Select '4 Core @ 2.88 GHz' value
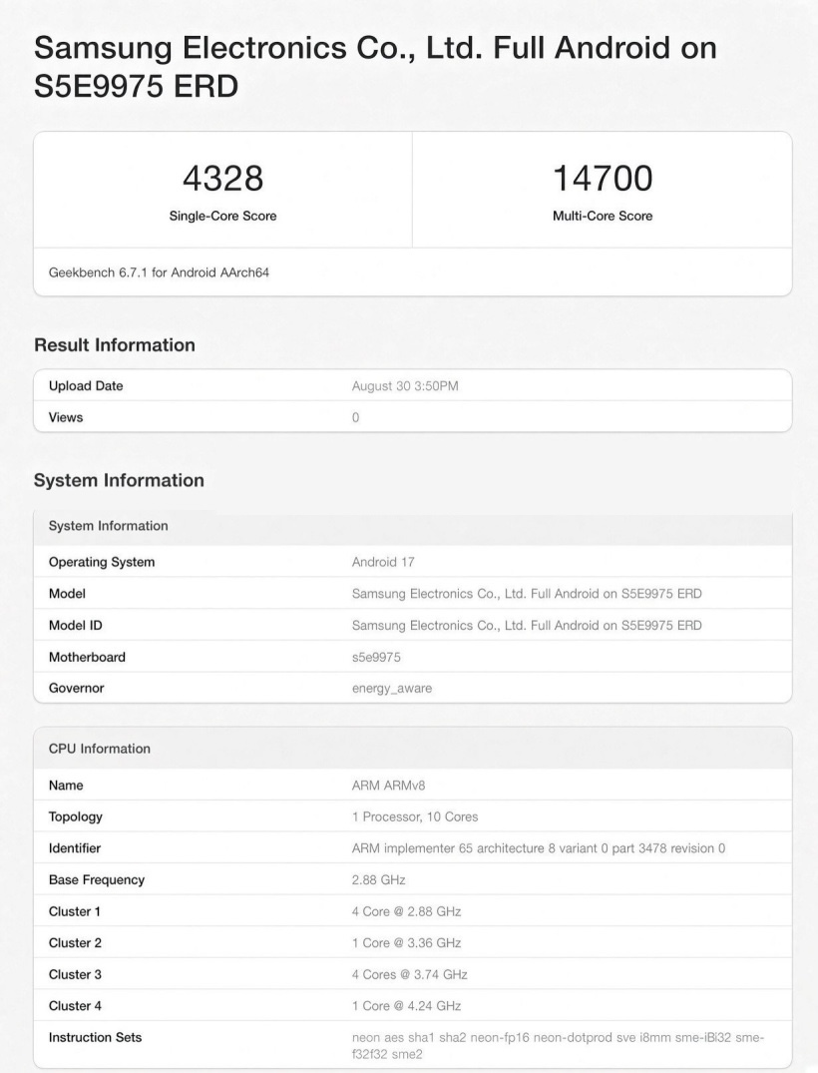The width and height of the screenshot is (818, 1073). point(406,911)
